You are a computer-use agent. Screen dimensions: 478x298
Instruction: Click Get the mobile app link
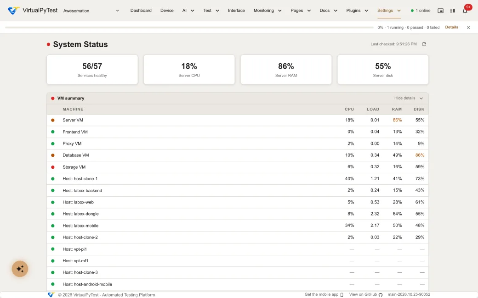[324, 294]
